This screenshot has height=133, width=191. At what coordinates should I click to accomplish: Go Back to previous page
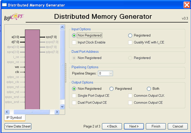[x=112, y=126]
